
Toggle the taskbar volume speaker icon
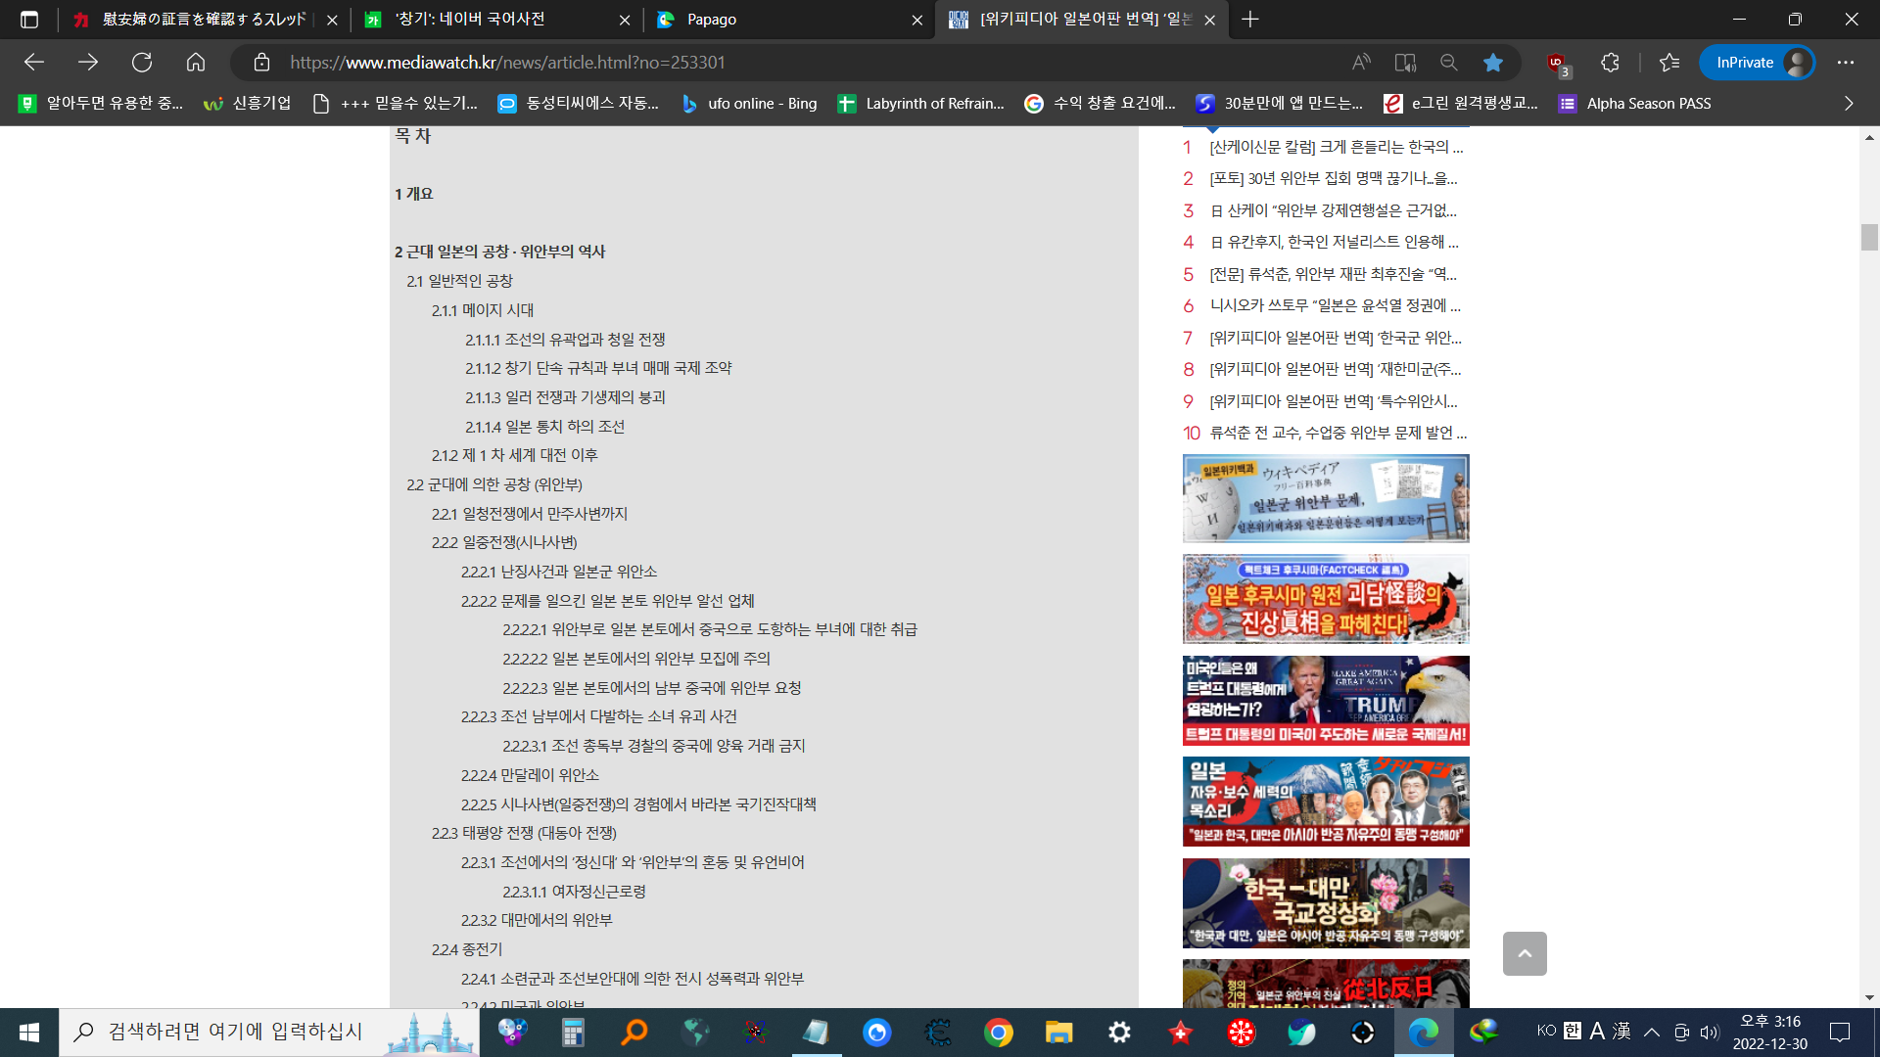tap(1710, 1032)
